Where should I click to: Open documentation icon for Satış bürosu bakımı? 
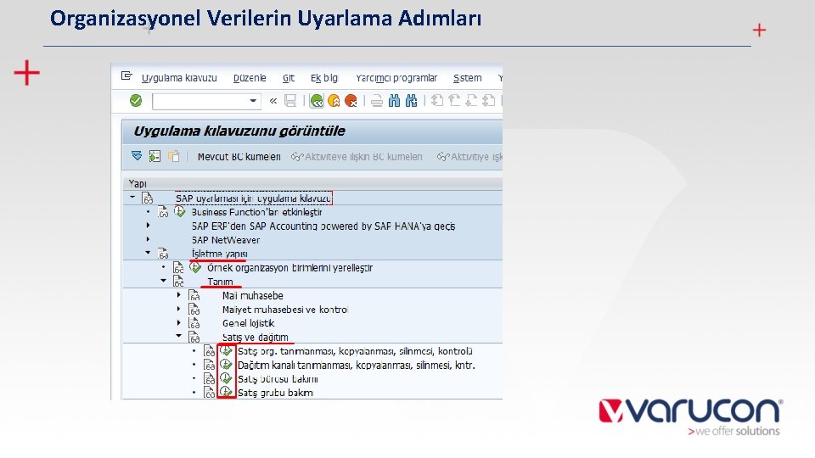(210, 378)
